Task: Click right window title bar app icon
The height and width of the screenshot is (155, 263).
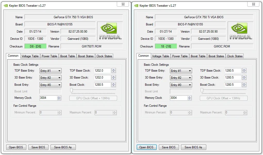Action: pos(136,6)
